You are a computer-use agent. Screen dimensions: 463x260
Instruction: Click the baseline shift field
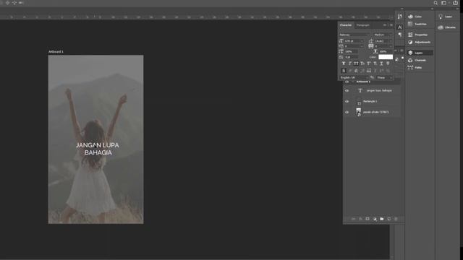coord(352,57)
